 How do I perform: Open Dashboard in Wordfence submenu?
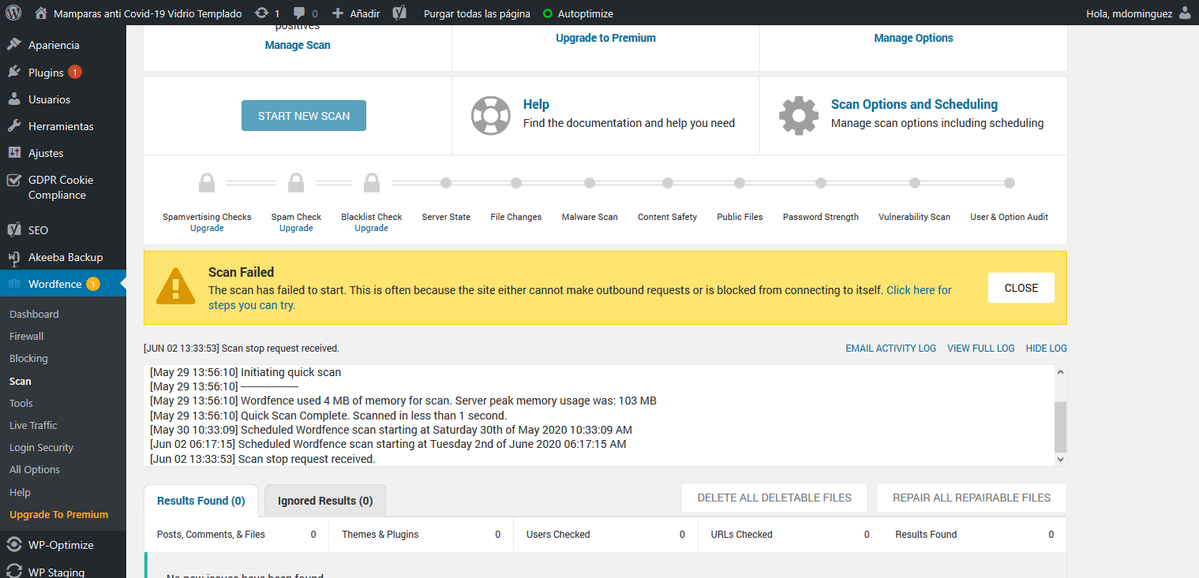[34, 314]
